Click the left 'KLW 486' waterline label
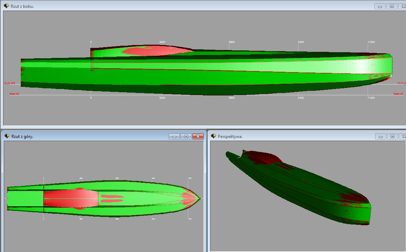The height and width of the screenshot is (252, 406). tap(10, 83)
